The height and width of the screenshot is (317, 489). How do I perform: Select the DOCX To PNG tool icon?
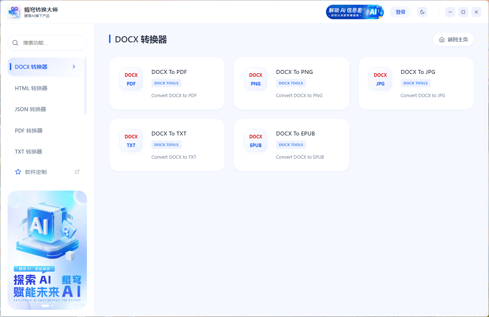point(255,79)
